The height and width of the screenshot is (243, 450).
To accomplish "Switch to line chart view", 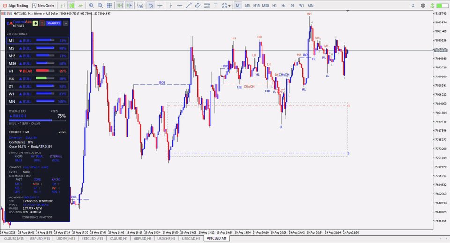I will [x=81, y=6].
